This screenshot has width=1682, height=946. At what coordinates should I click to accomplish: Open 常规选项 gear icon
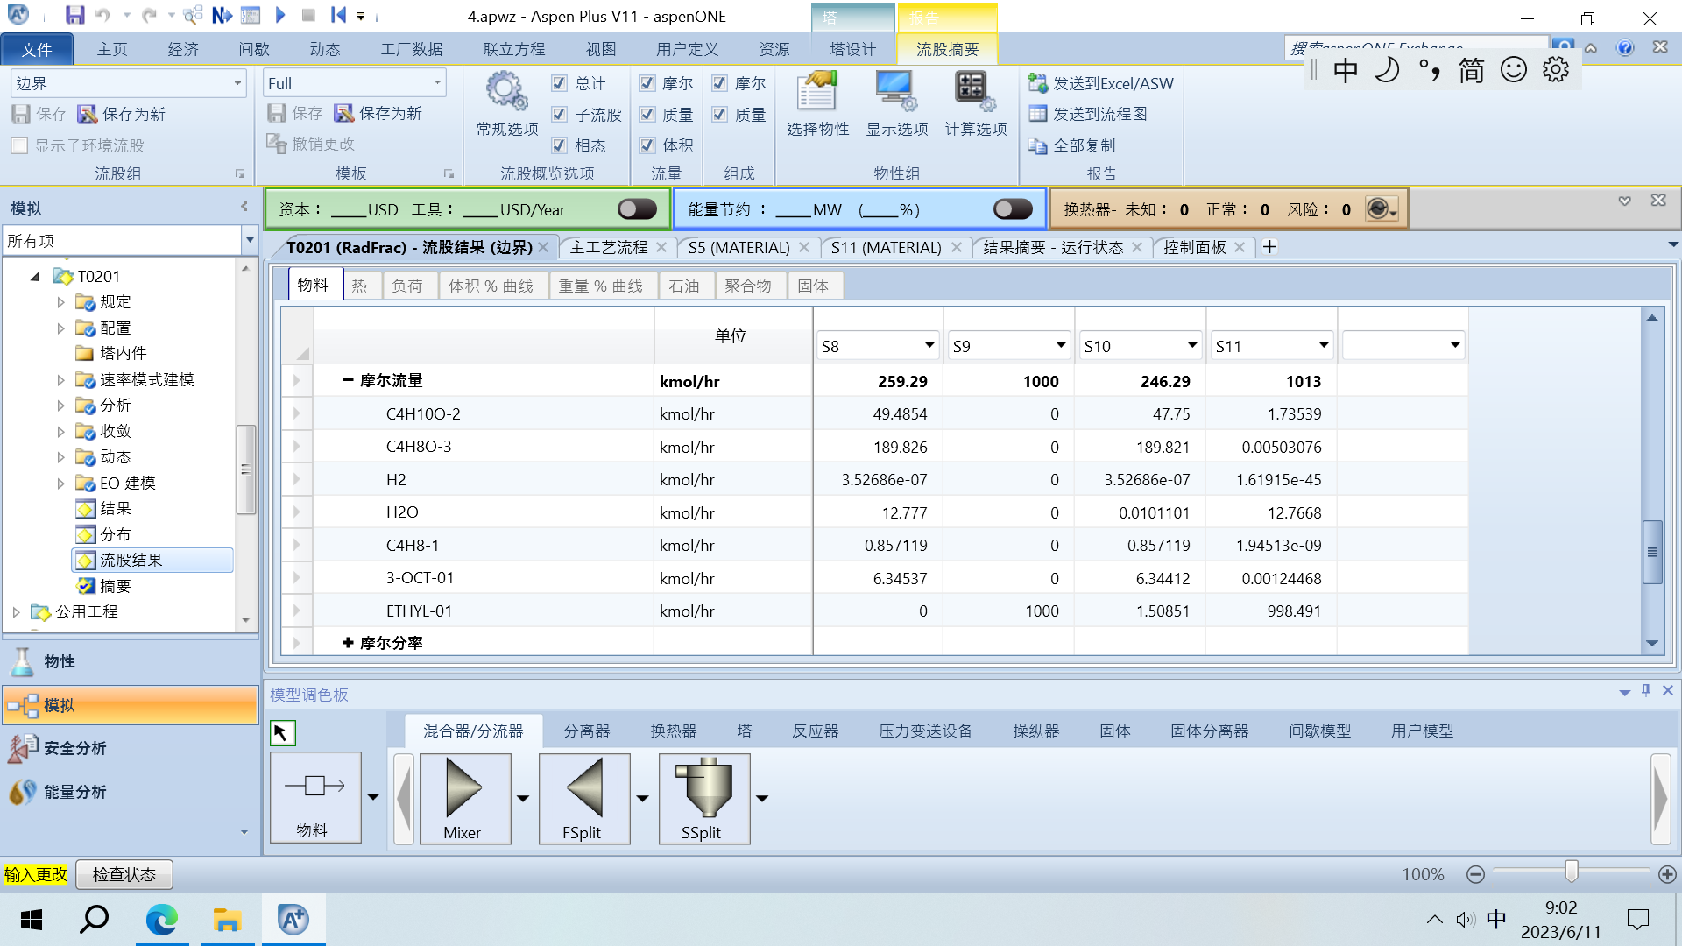(x=506, y=91)
